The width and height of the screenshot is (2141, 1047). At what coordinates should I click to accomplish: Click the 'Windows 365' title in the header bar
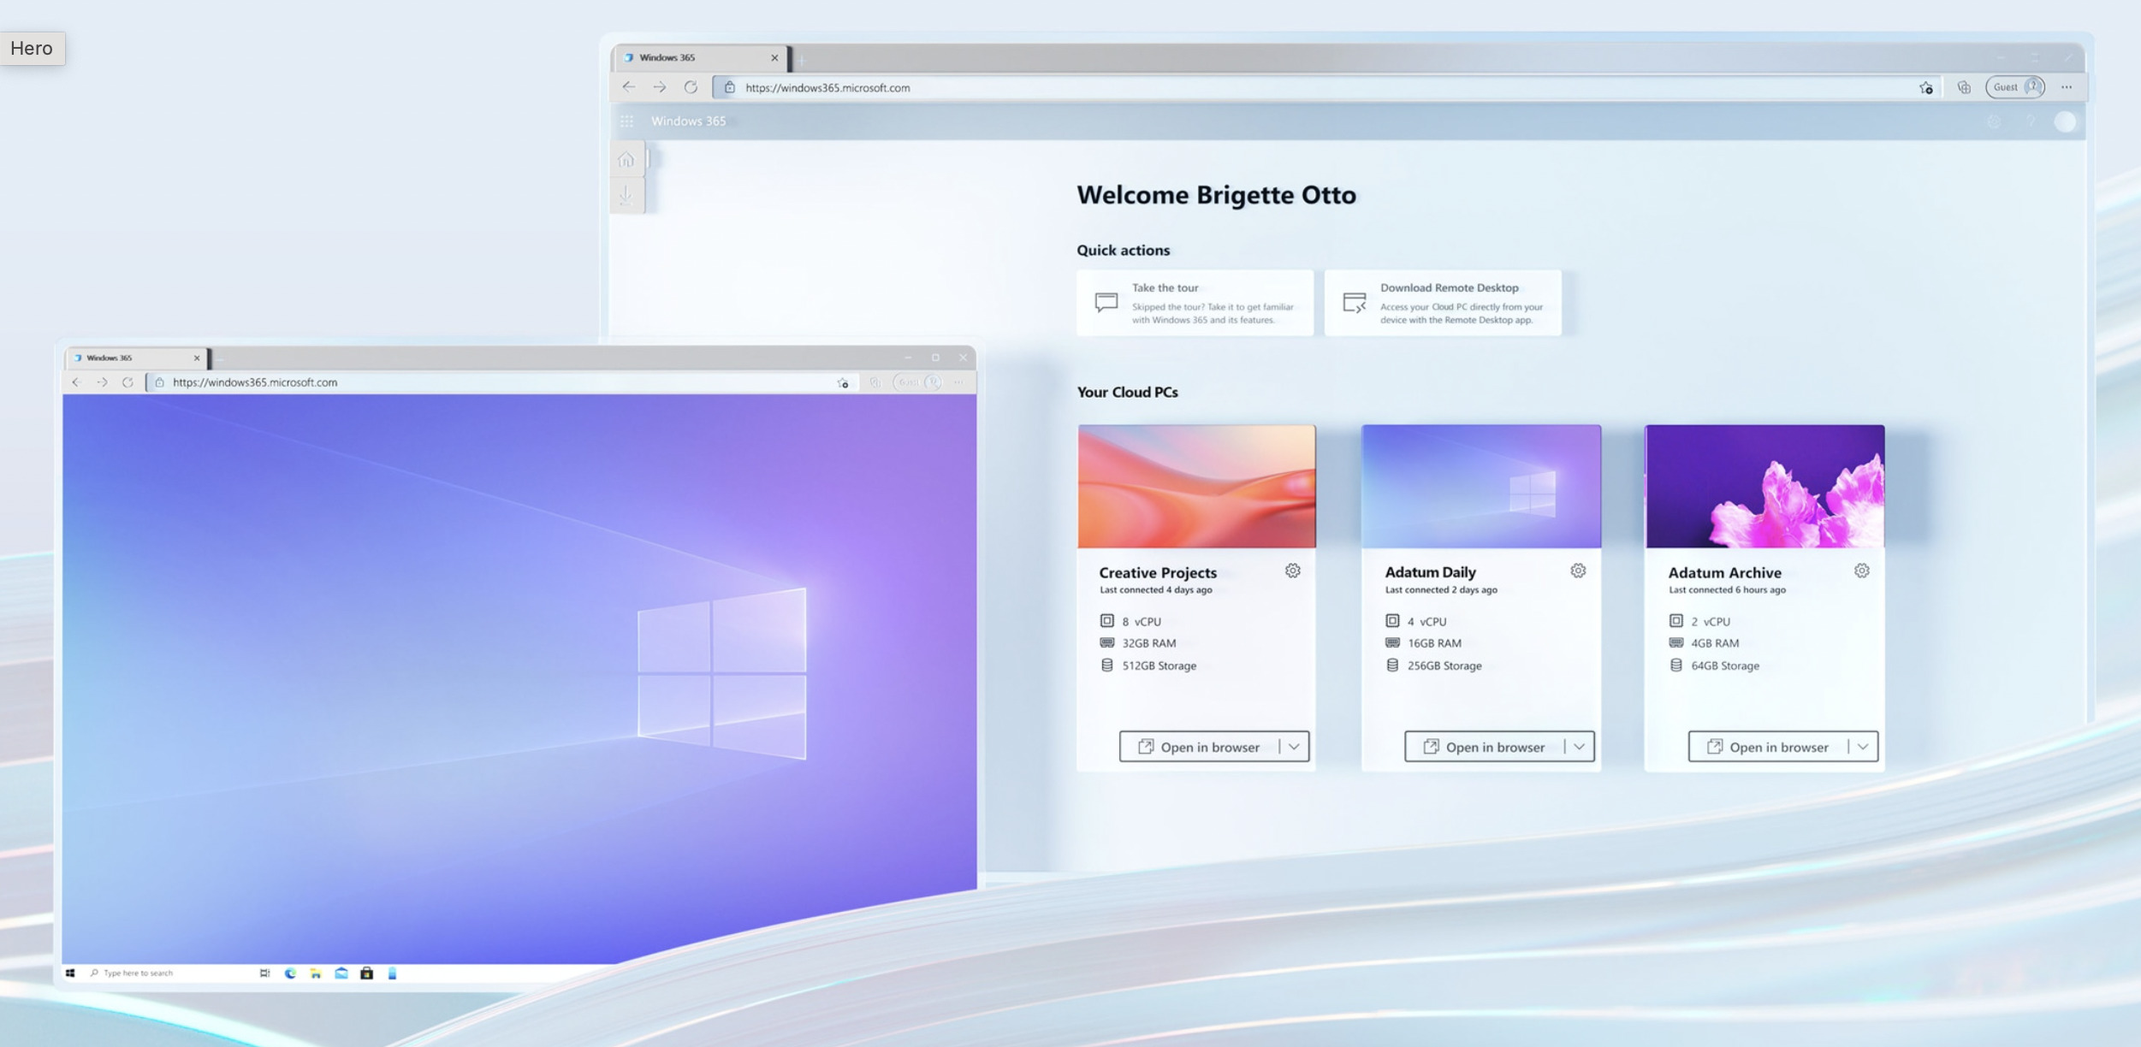[x=688, y=121]
